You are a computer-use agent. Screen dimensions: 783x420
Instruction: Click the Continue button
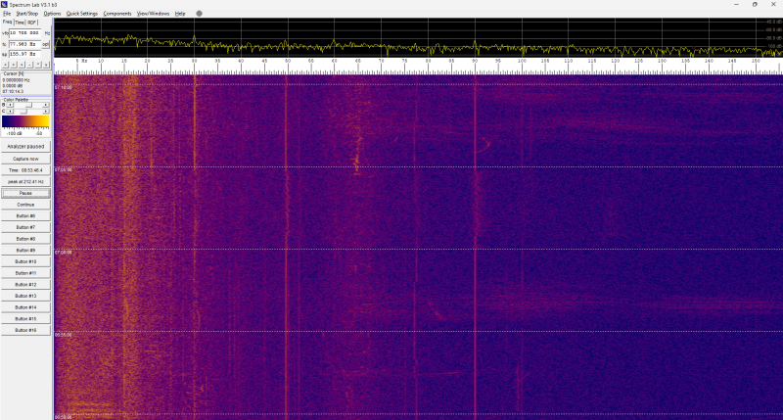click(x=25, y=205)
